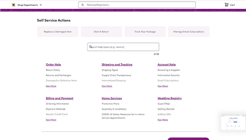Open the Order Help heading link
Viewport: 246px width, 140px height.
click(x=53, y=64)
